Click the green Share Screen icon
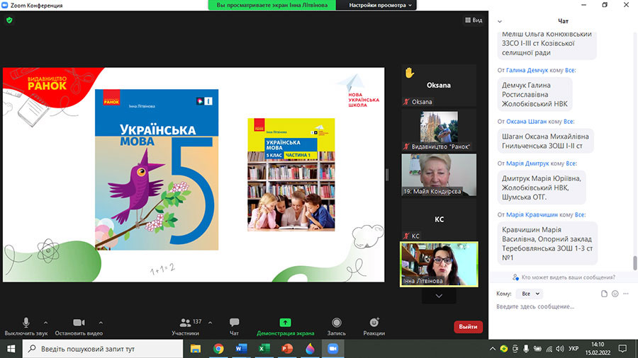638x358 pixels. (x=285, y=323)
